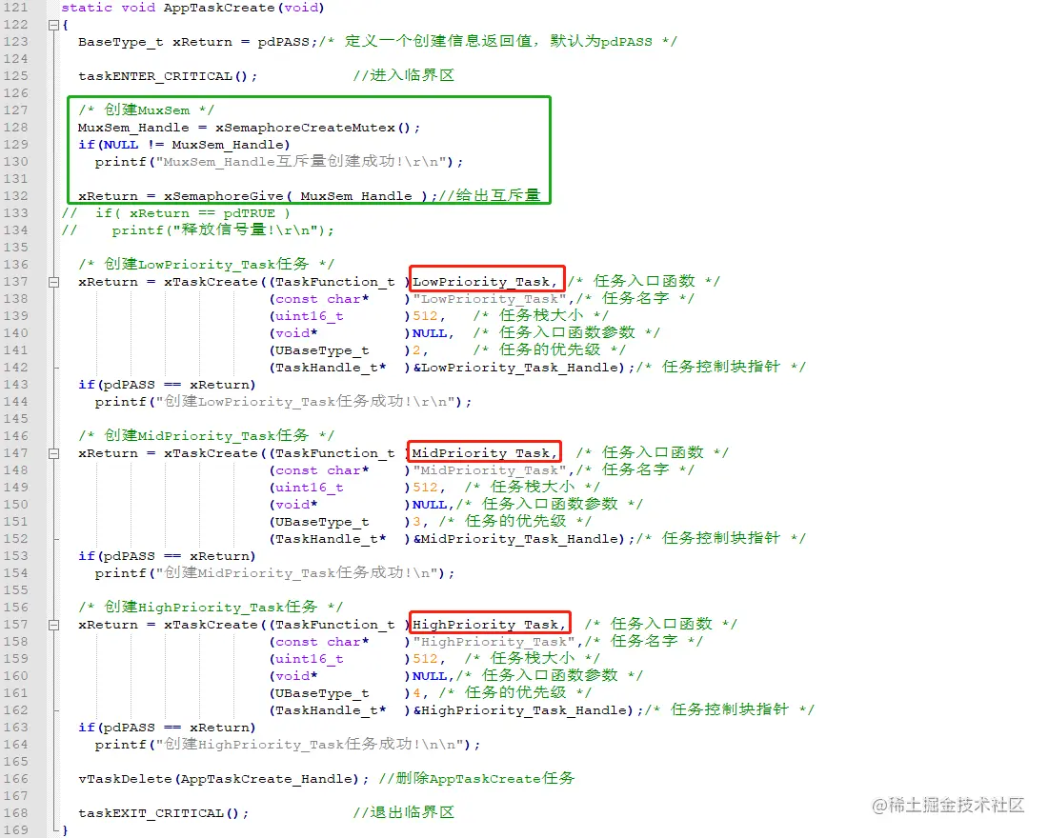This screenshot has height=838, width=1048.
Task: Click stack size 512 on line 159
Action: (425, 659)
